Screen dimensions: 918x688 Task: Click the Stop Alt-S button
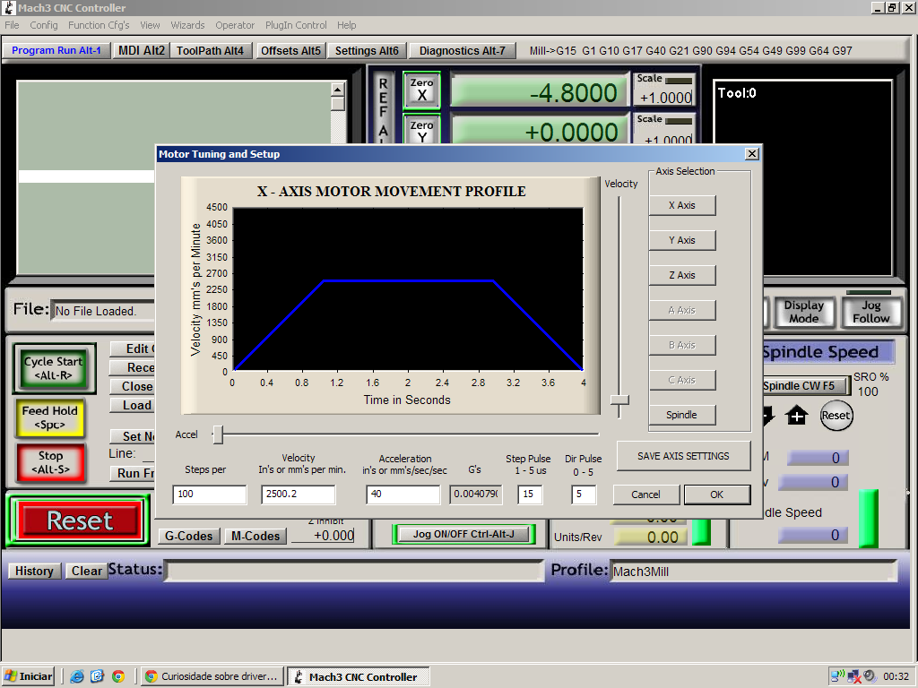[50, 462]
